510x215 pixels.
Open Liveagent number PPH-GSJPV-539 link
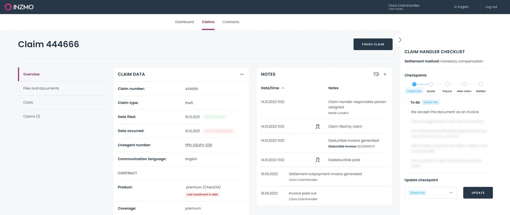198,145
